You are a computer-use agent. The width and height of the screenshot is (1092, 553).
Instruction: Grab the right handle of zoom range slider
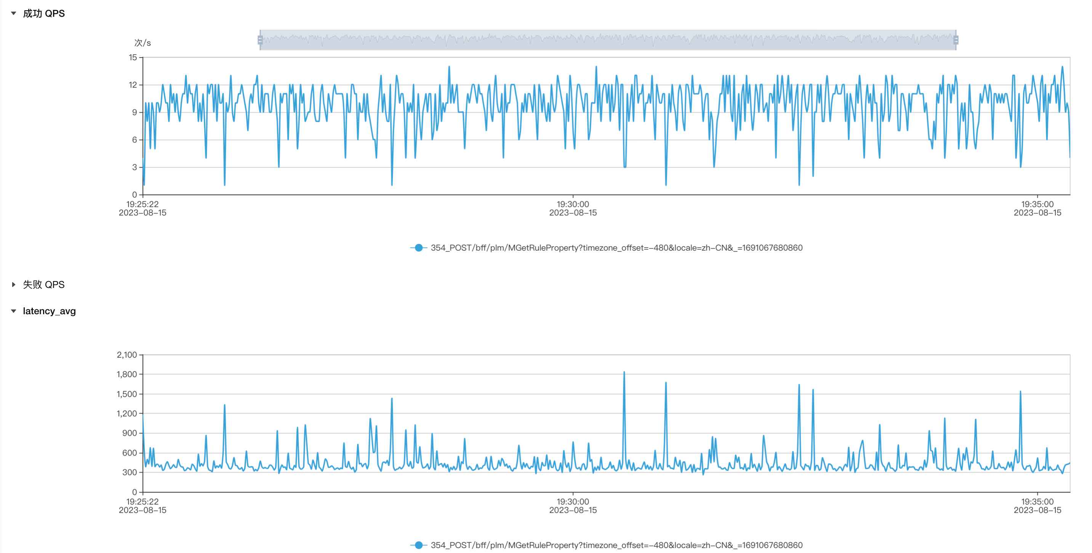956,40
